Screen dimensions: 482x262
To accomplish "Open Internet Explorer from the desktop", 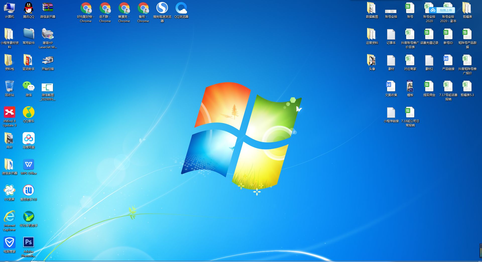I will (10, 217).
